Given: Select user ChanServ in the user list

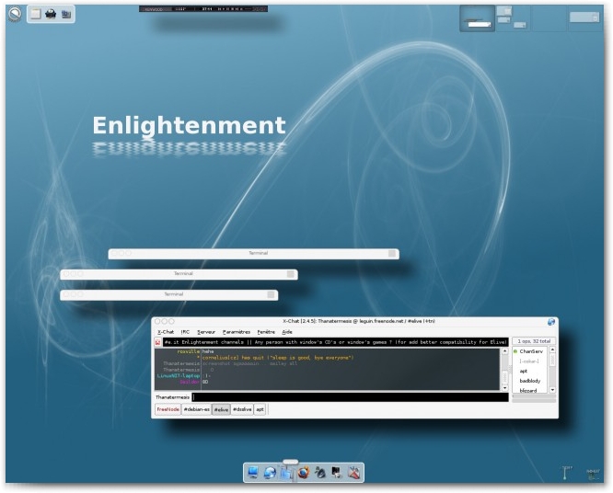Looking at the screenshot, I should pos(530,351).
